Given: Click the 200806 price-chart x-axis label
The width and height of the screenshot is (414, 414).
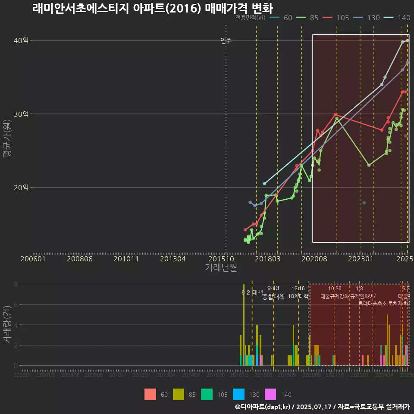Looking at the screenshot, I should [x=80, y=259].
